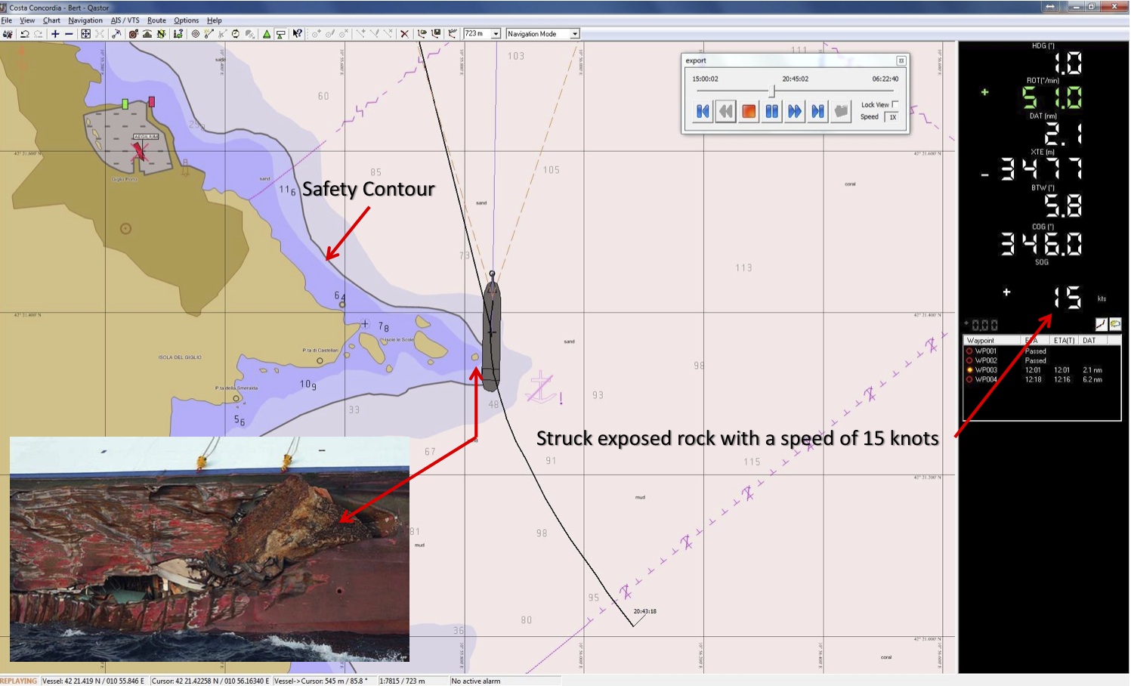Click the route line icon above waypoint list
This screenshot has width=1131, height=686.
1101,324
